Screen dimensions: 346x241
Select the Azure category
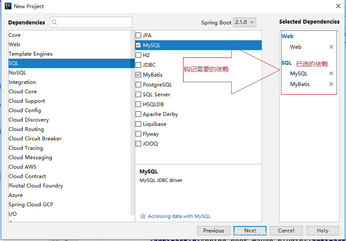[69, 195]
